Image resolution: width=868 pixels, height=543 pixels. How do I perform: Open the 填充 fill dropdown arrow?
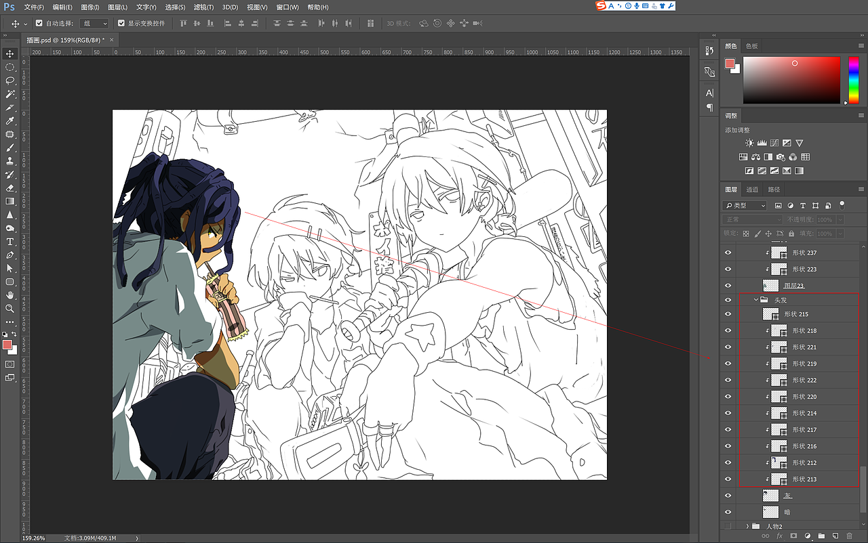coord(840,234)
